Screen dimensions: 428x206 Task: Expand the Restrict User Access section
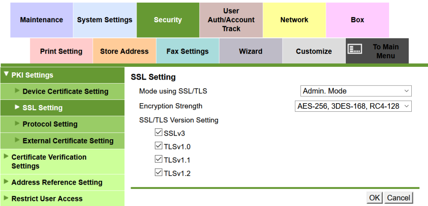6,198
